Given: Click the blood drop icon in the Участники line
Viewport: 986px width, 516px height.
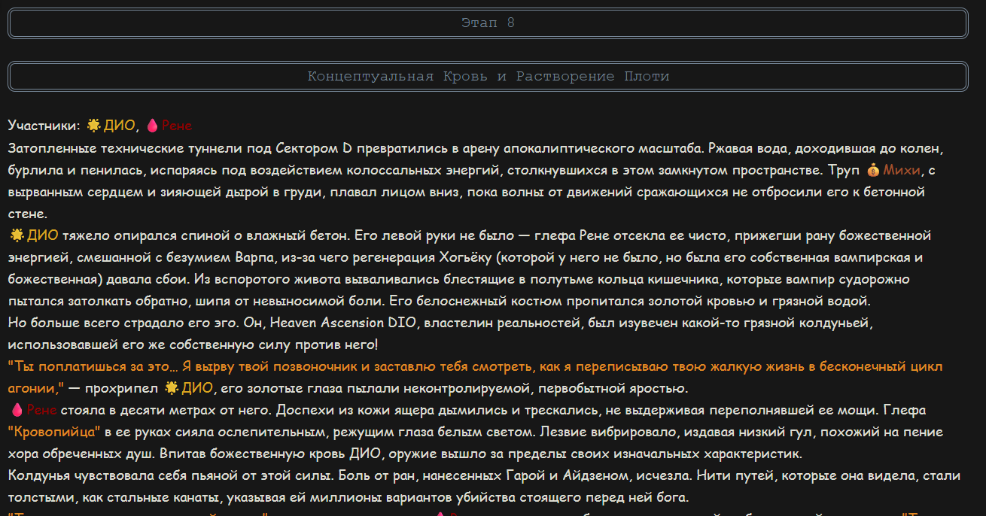Looking at the screenshot, I should click(151, 126).
